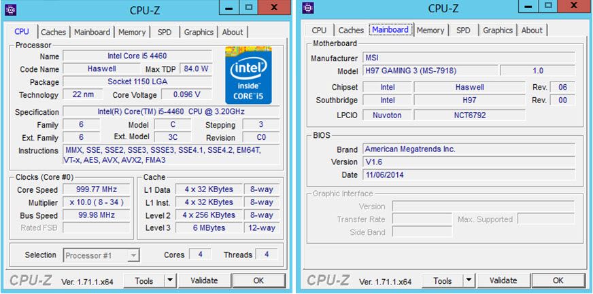The width and height of the screenshot is (593, 294).
Task: Open Caches tab in right window
Action: point(351,30)
